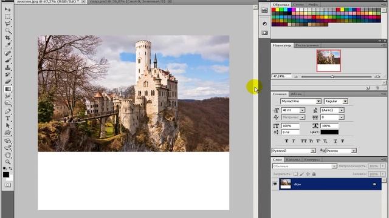Viewport: 389px width, 218px height.
Task: Select the Horizontal Type tool
Action: pos(8,119)
